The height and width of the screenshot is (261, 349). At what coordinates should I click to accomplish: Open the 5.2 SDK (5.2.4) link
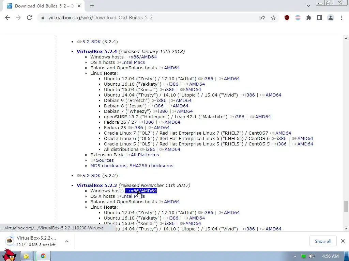89,42
